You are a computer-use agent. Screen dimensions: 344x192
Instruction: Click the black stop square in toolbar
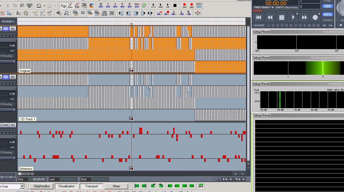pyautogui.click(x=175, y=6)
